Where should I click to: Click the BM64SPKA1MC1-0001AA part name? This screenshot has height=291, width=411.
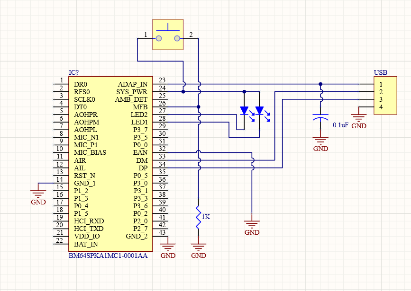coord(108,256)
